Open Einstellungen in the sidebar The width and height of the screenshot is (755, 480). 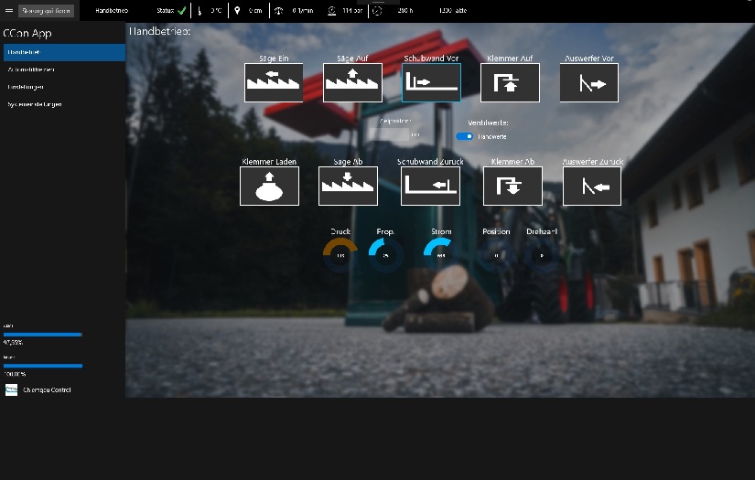click(x=64, y=87)
